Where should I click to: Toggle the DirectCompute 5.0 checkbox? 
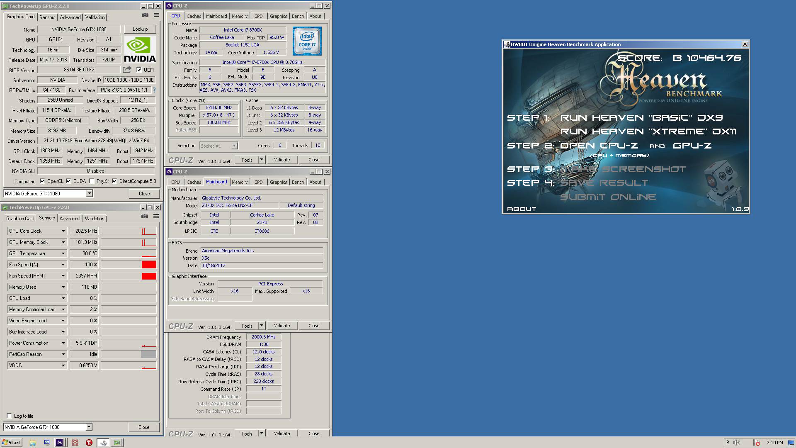coord(114,181)
